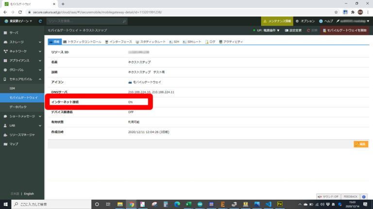
Task: Open the account user dropdown
Action: (x=353, y=21)
